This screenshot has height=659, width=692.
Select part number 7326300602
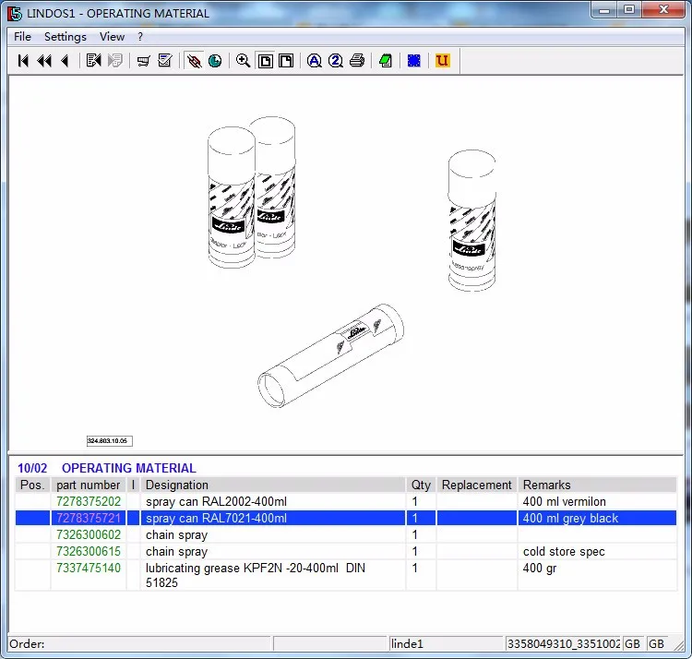[x=89, y=534]
